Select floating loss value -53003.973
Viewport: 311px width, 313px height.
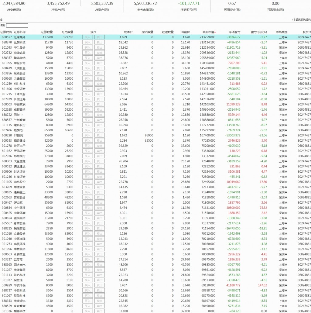tap(233, 135)
